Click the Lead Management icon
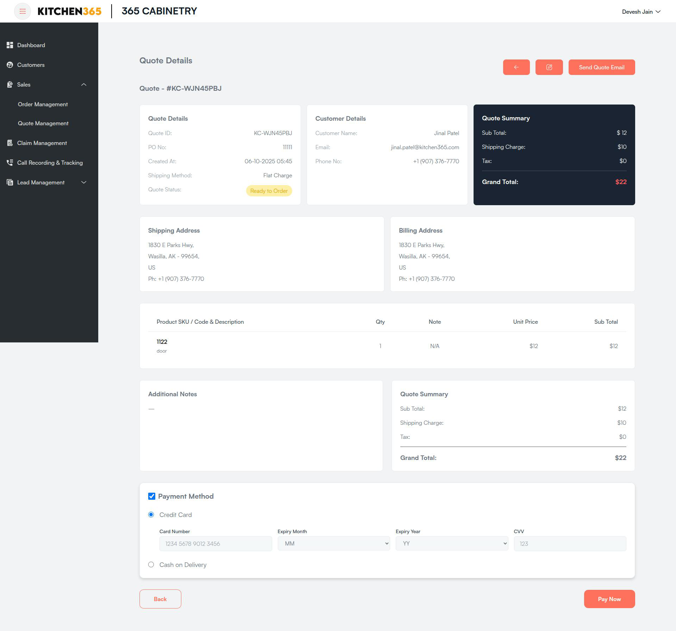Viewport: 676px width, 631px height. [x=10, y=182]
